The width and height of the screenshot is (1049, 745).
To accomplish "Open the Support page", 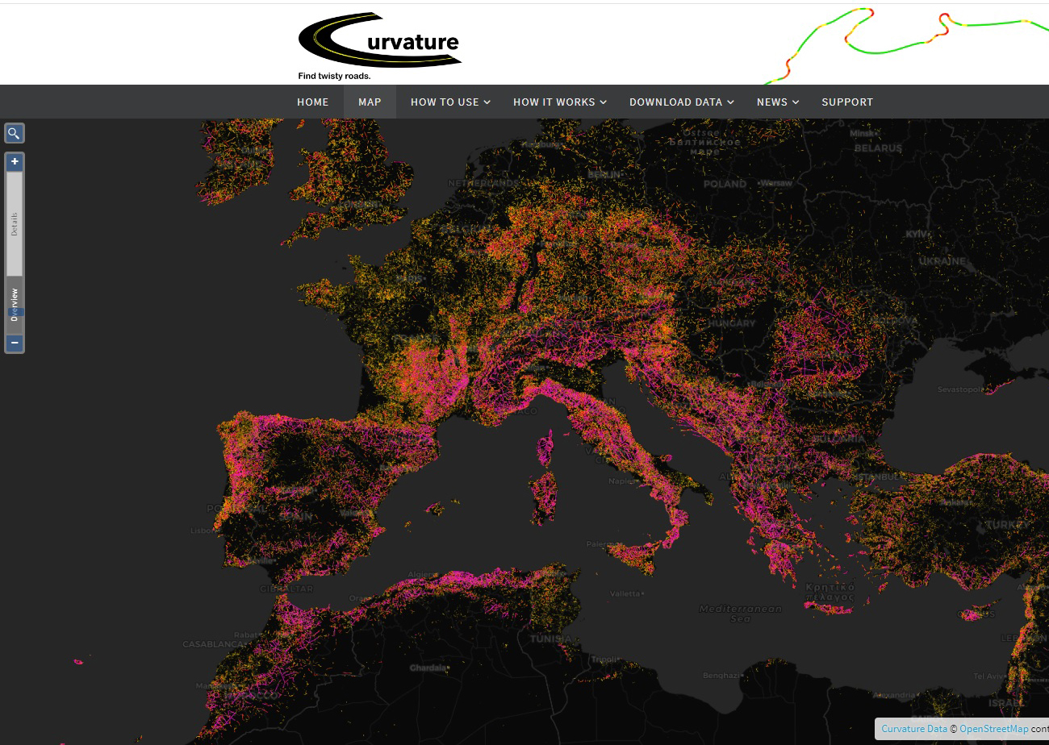I will 847,102.
